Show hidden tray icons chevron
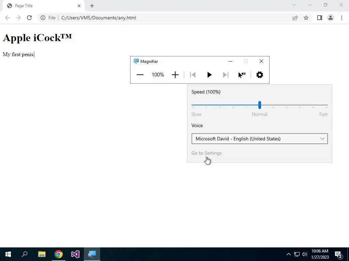This screenshot has width=349, height=261. tap(288, 254)
